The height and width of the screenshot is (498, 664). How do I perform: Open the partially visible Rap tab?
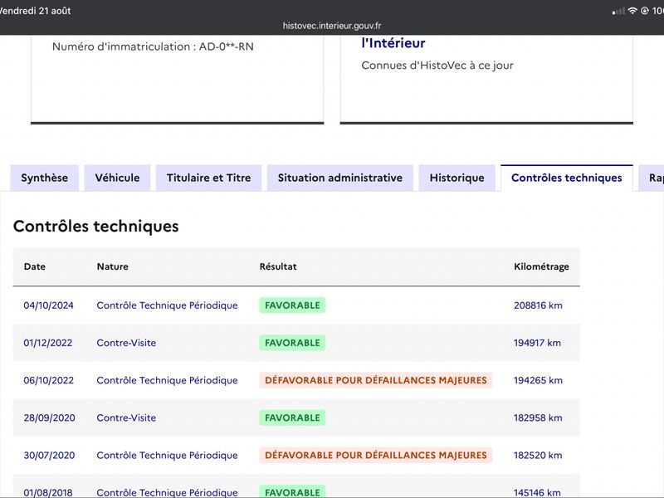click(x=652, y=178)
